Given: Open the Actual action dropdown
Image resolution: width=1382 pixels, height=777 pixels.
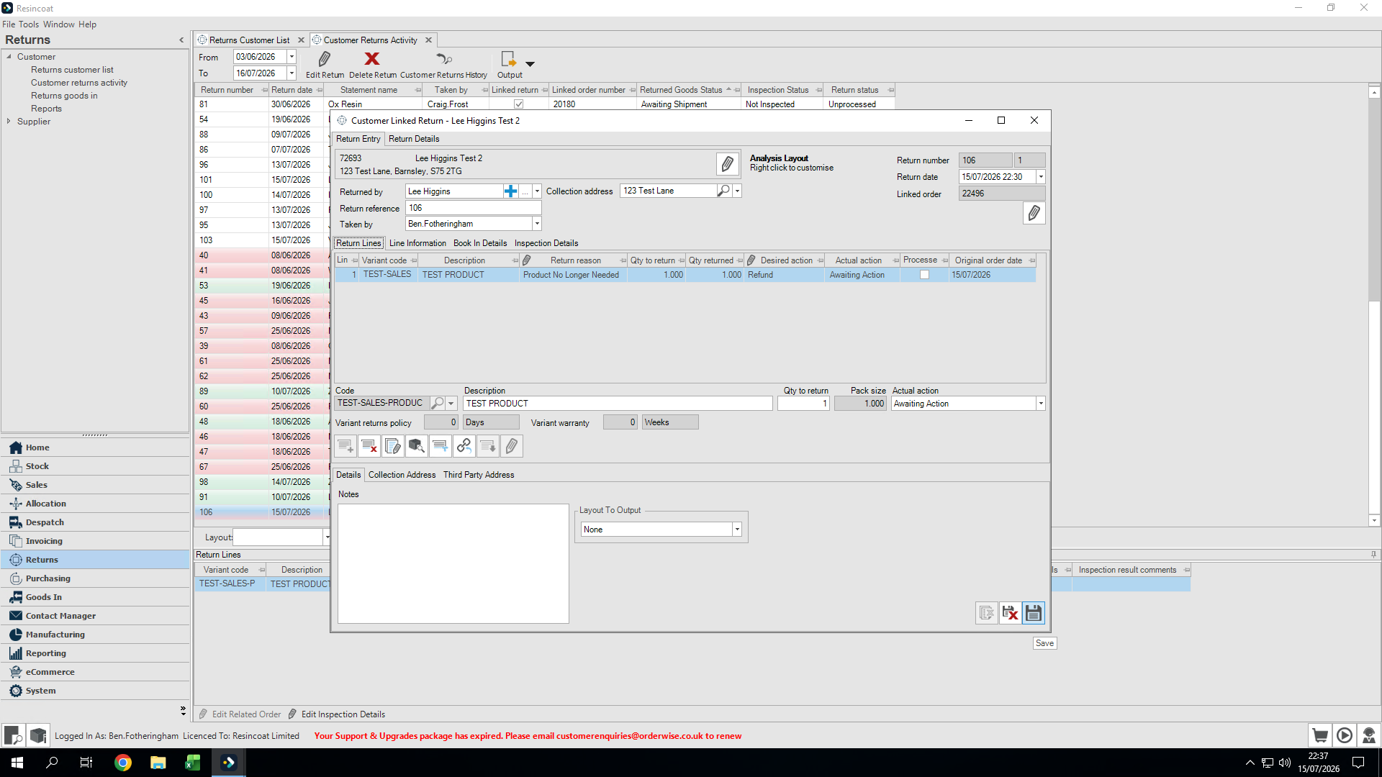Looking at the screenshot, I should [x=1041, y=404].
